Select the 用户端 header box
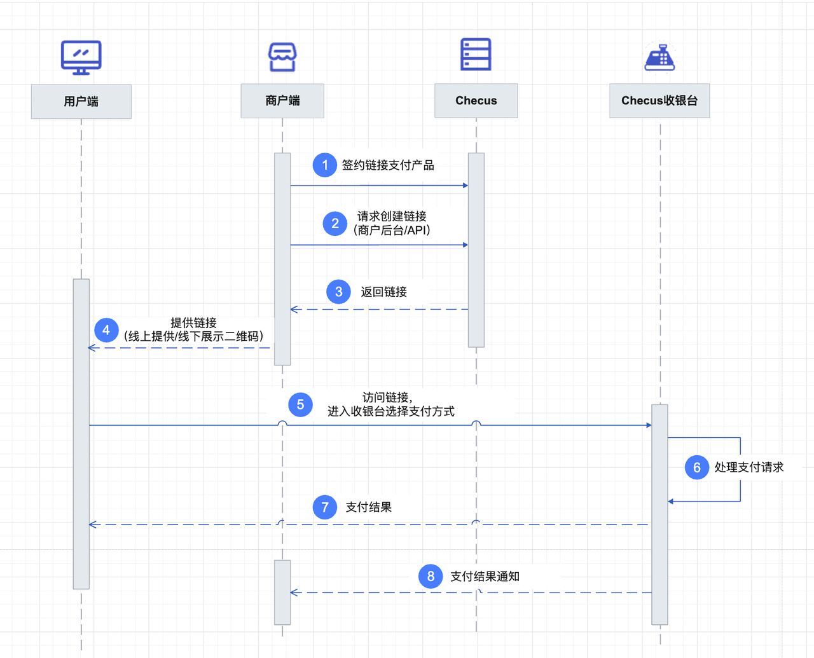Screen dimensions: 814x658 coord(81,102)
